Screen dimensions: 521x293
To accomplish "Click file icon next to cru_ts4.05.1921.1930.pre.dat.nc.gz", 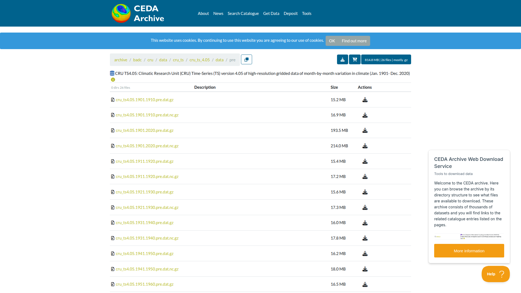I will click(113, 207).
